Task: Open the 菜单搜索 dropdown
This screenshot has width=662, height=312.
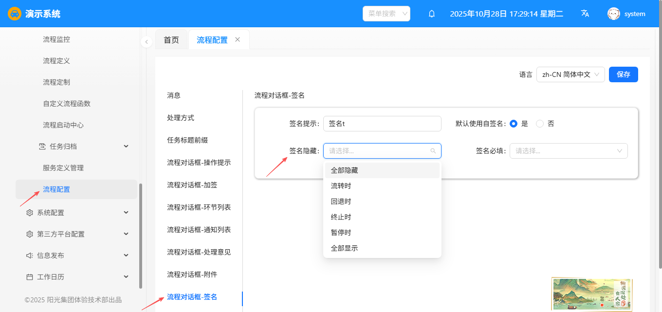Action: pyautogui.click(x=386, y=14)
